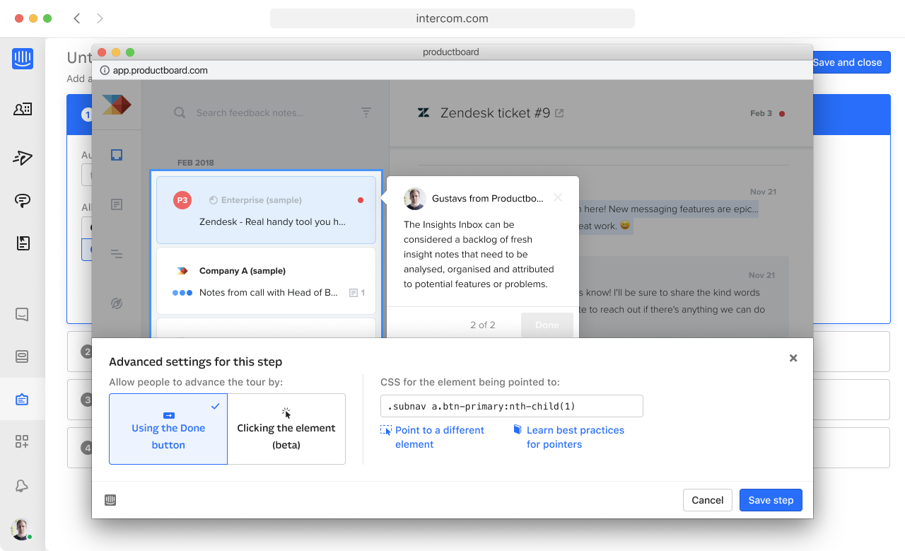The width and height of the screenshot is (905, 551).
Task: Select "Clicking the element (beta)" option
Action: (x=286, y=429)
